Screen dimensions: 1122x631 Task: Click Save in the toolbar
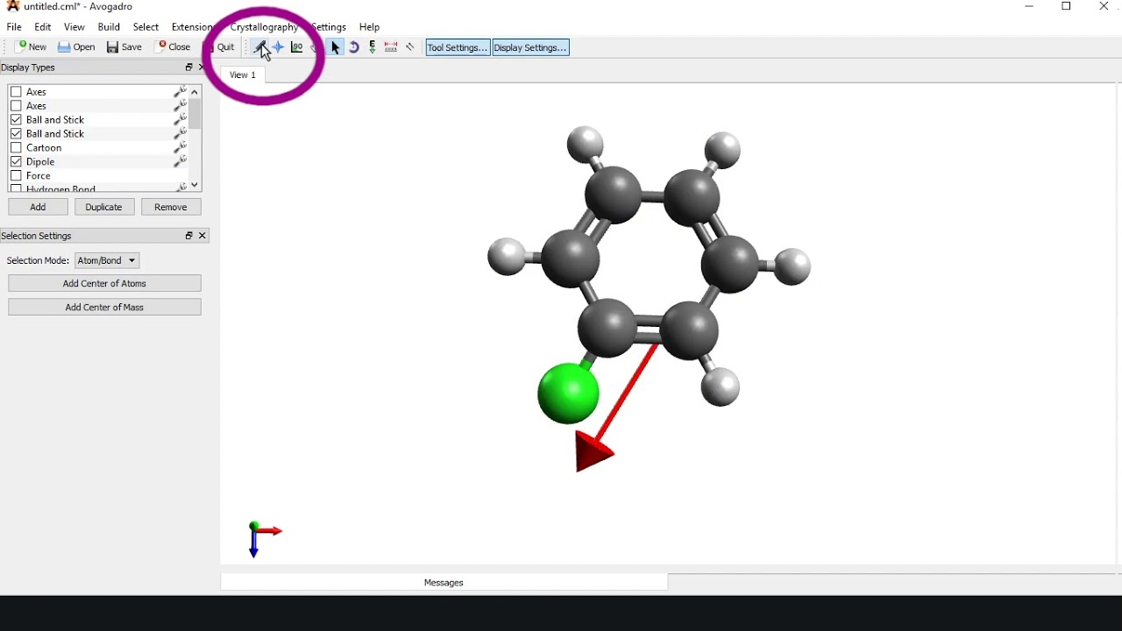click(x=124, y=47)
